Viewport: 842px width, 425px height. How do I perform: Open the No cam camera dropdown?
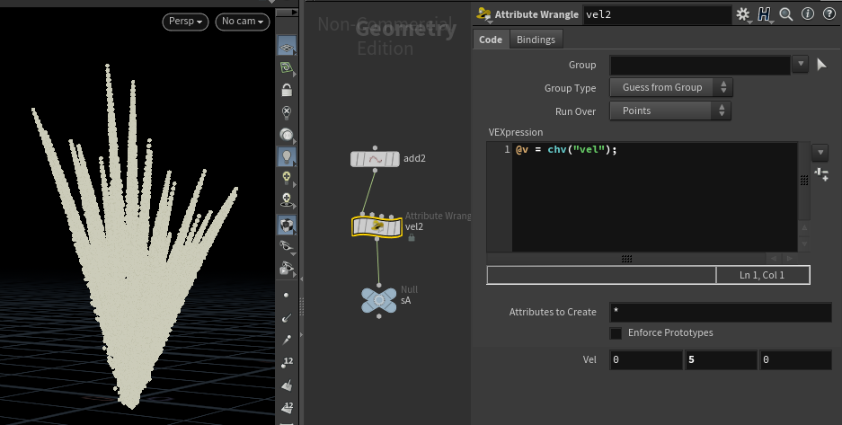coord(243,22)
